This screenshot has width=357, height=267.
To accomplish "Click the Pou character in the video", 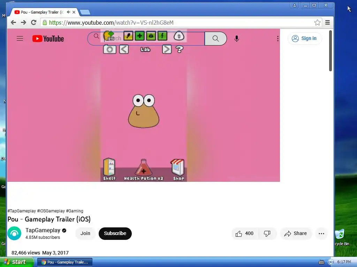I will [143, 111].
